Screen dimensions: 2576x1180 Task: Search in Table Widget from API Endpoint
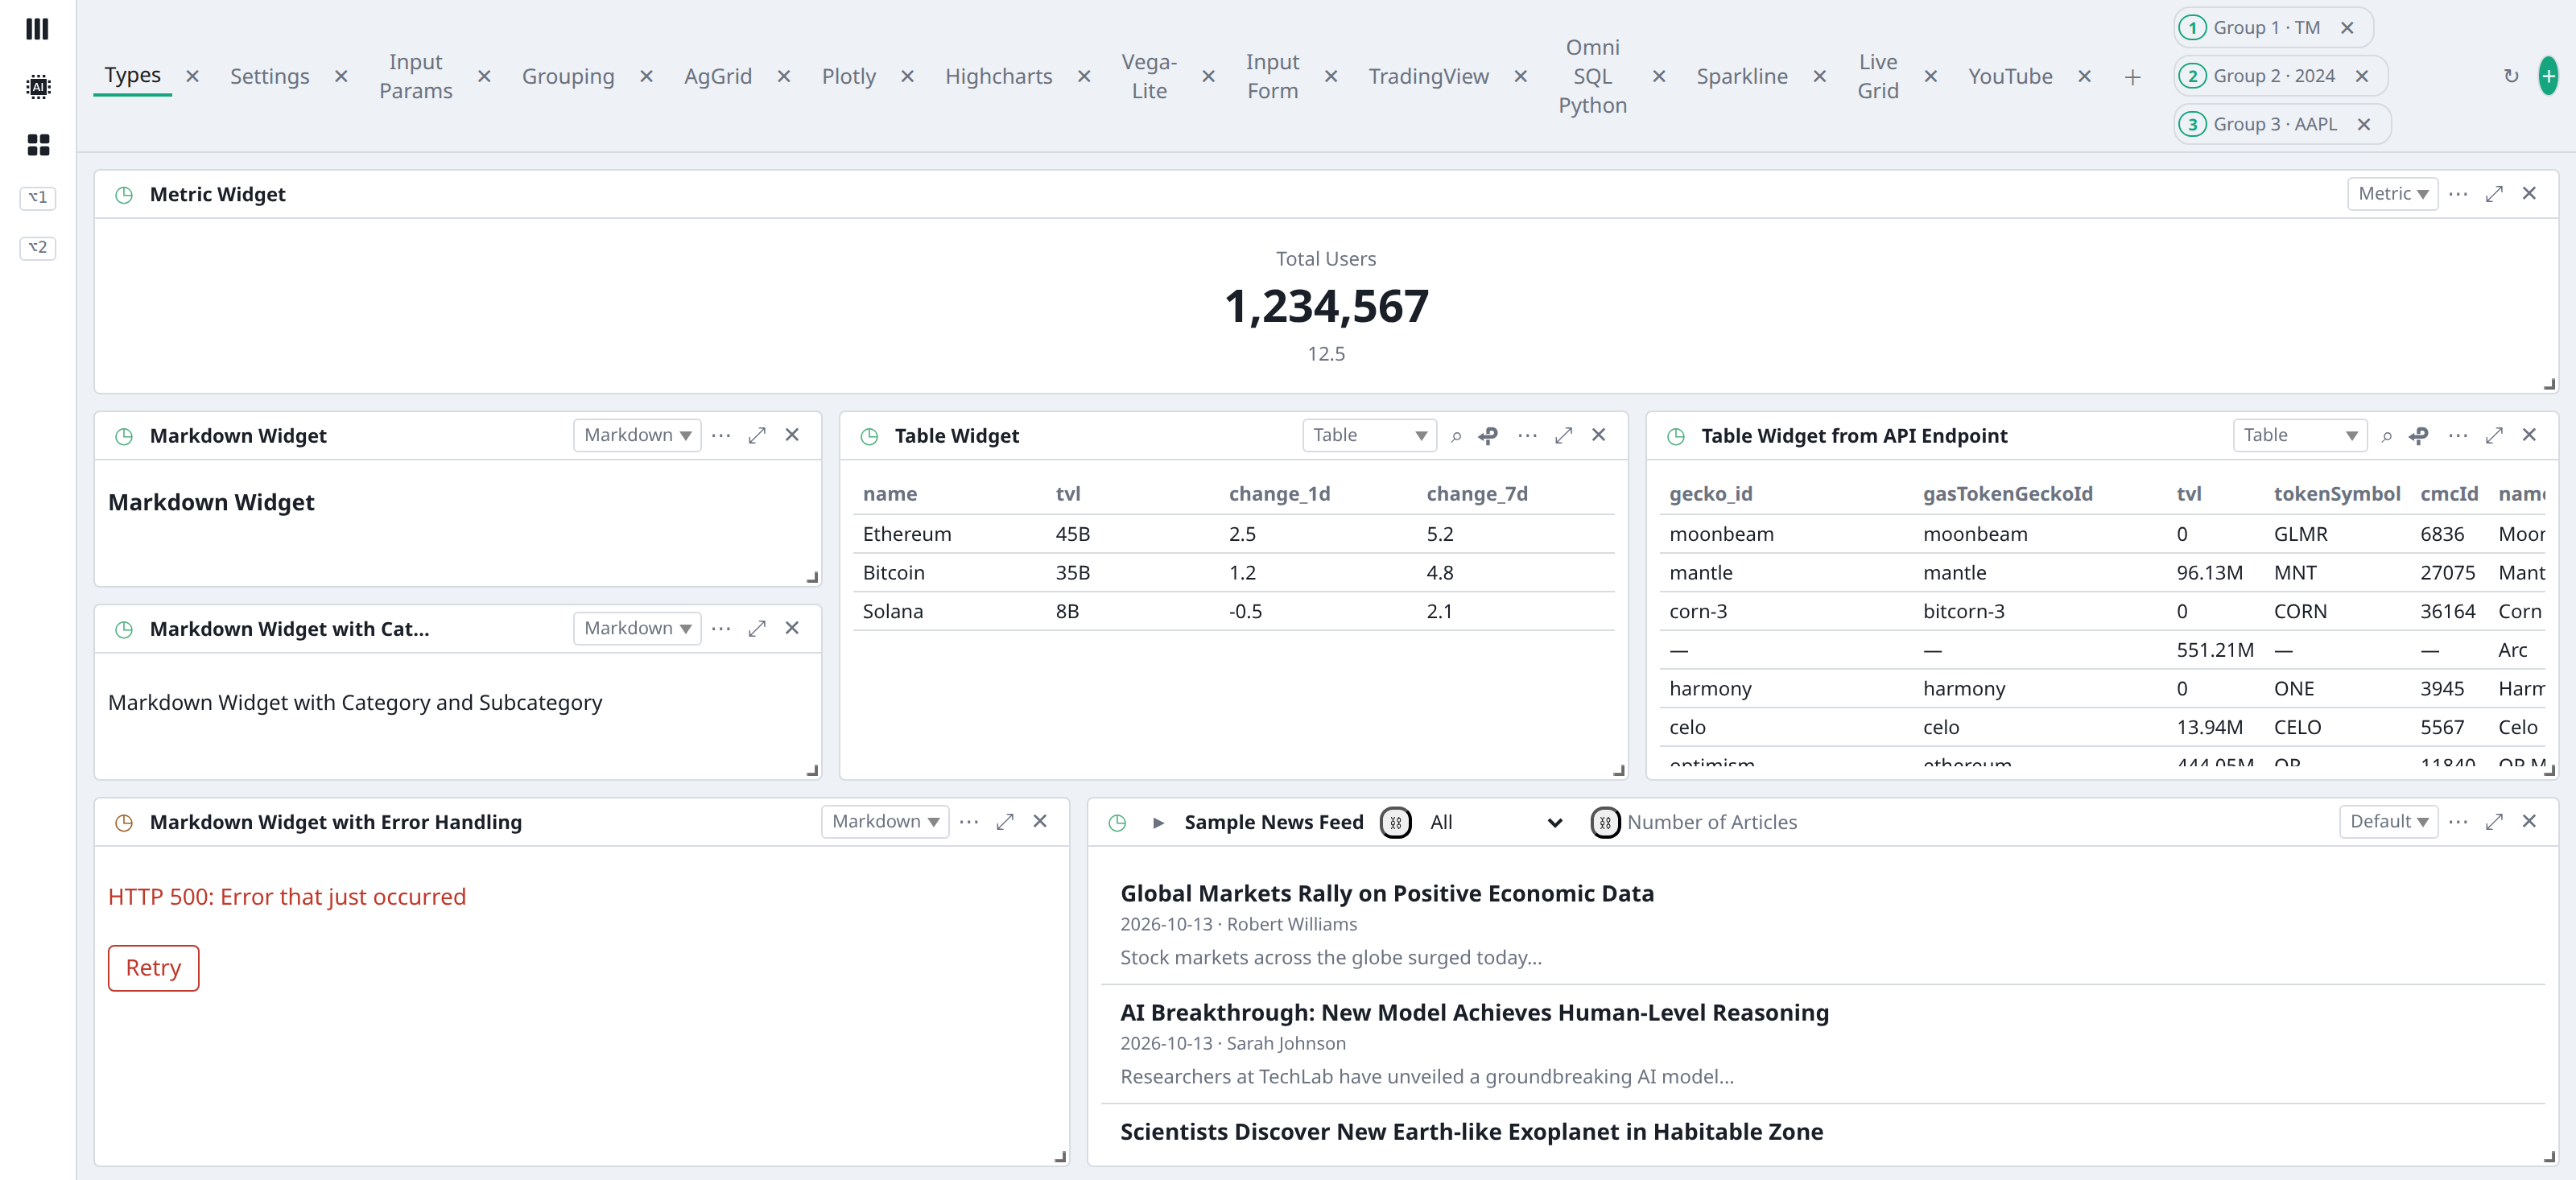click(2387, 436)
